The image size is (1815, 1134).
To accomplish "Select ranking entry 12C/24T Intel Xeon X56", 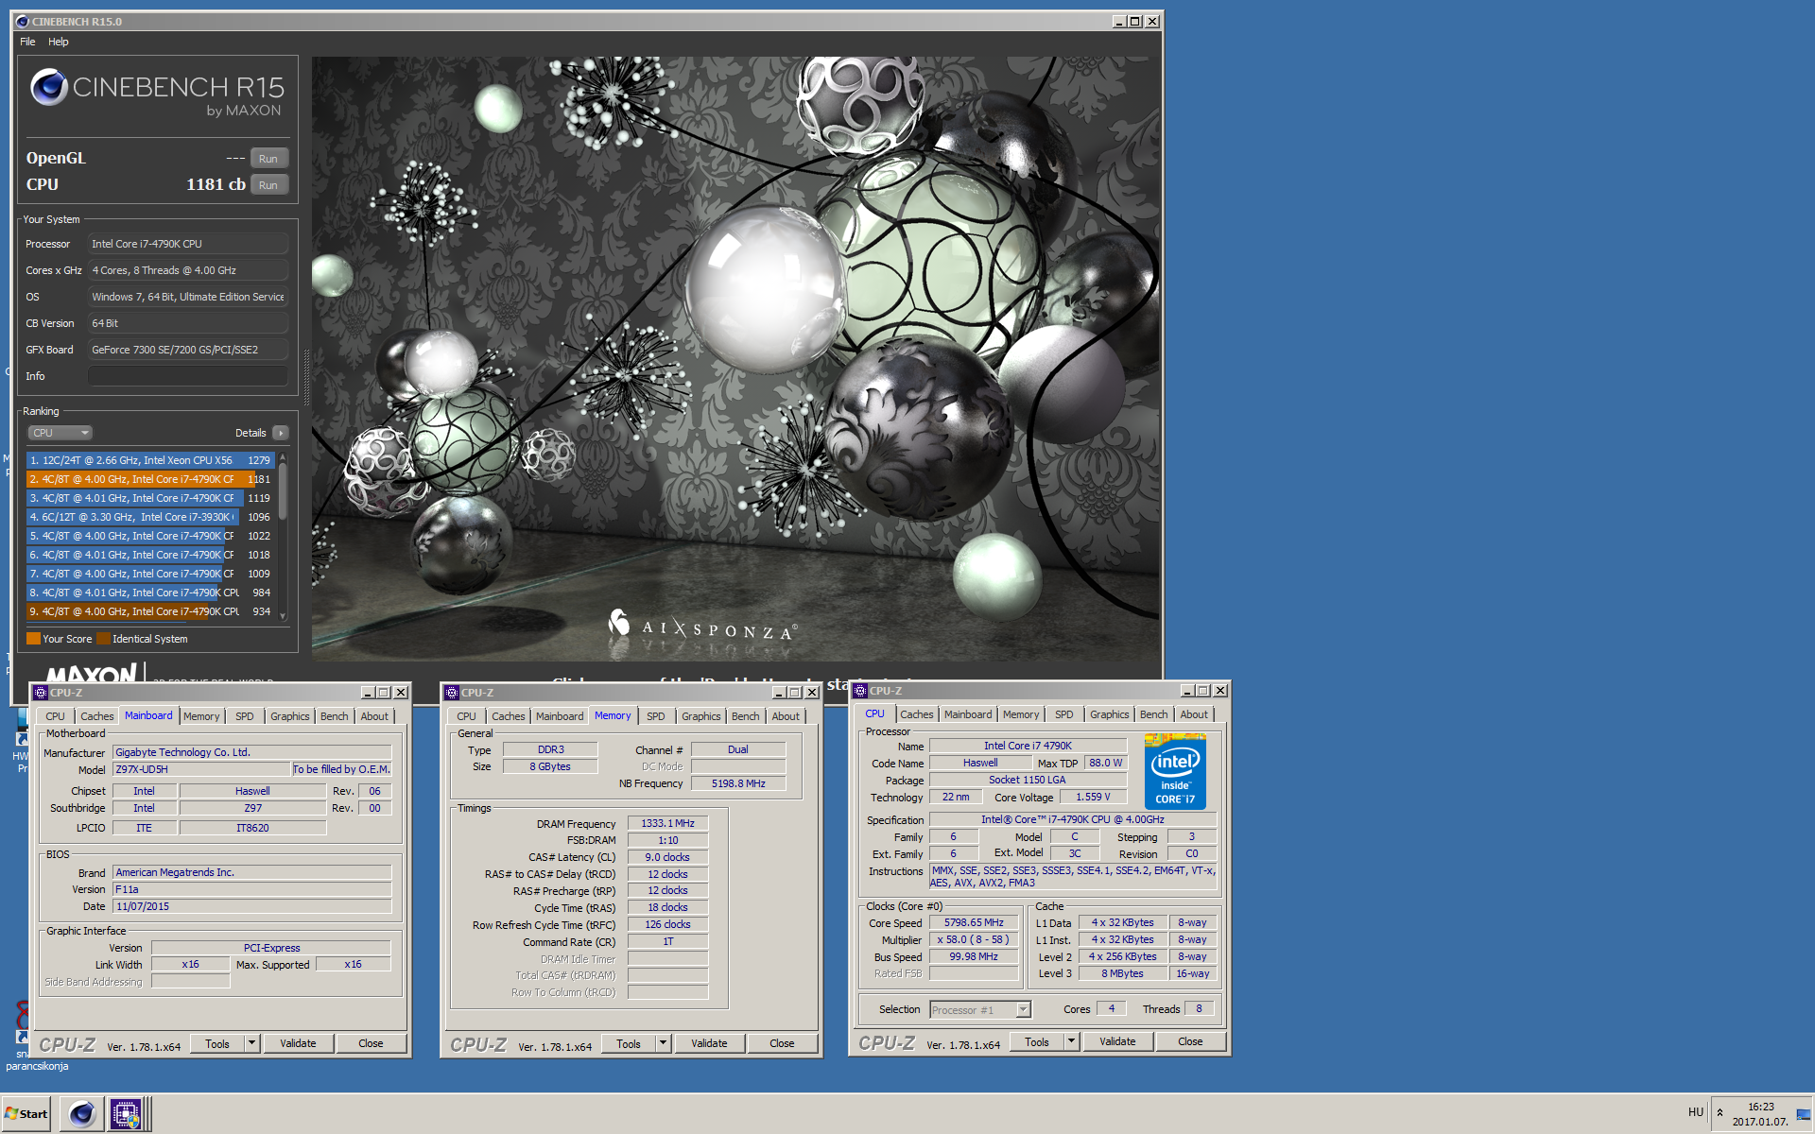I will point(150,460).
